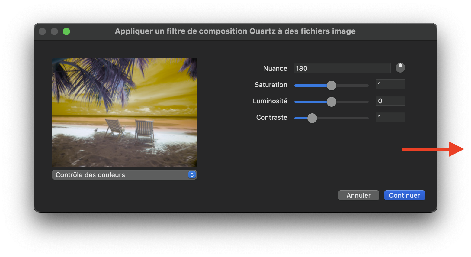Click the green zoom window button
471x257 pixels.
coord(66,31)
